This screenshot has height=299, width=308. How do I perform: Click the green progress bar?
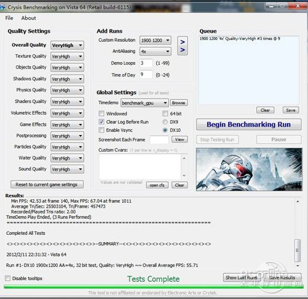click(153, 287)
